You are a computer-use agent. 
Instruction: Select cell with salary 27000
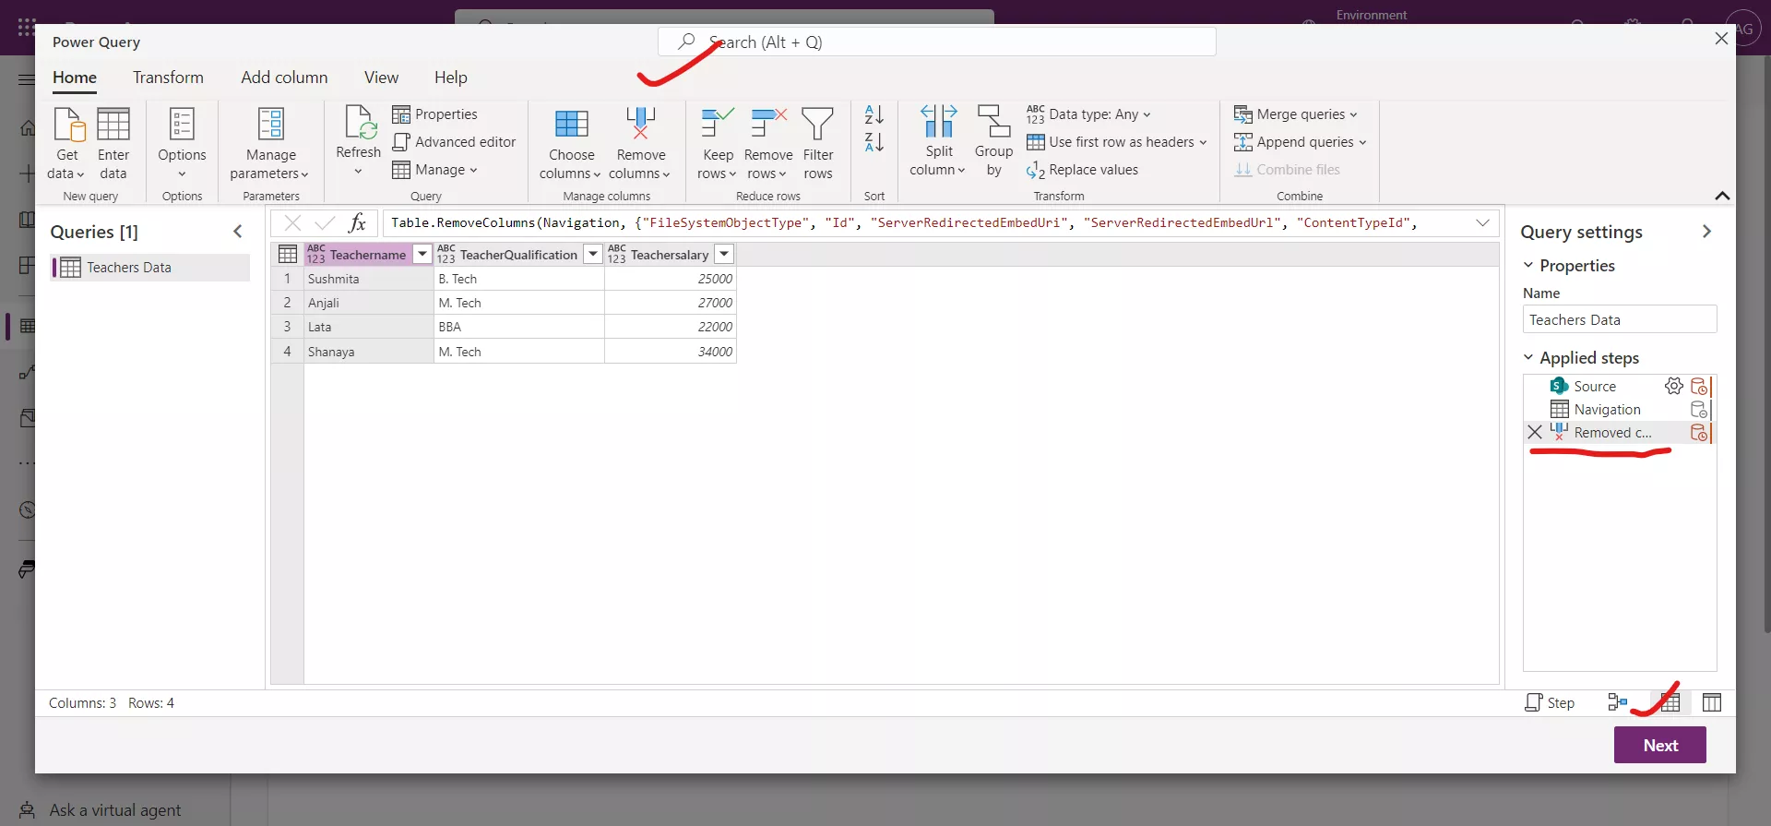[x=671, y=303]
